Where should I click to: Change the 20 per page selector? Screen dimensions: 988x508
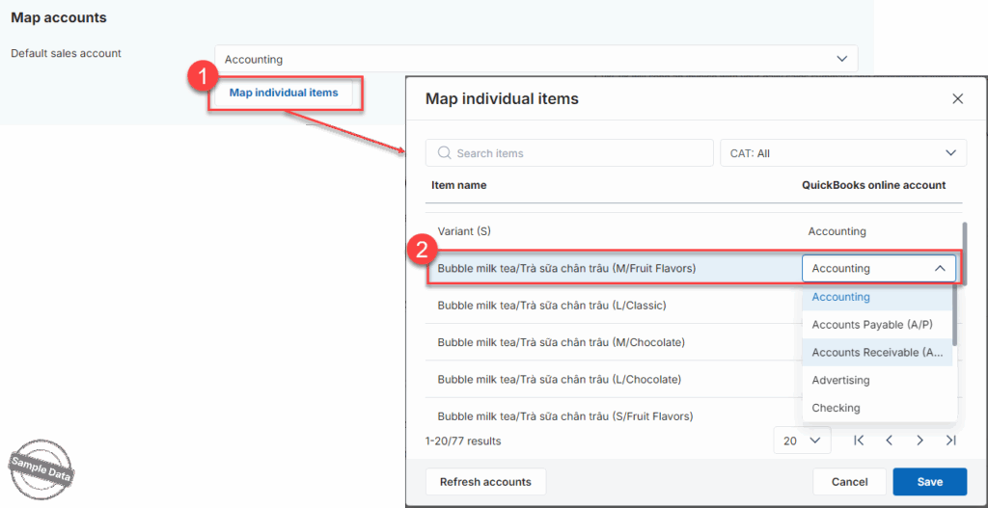[802, 441]
